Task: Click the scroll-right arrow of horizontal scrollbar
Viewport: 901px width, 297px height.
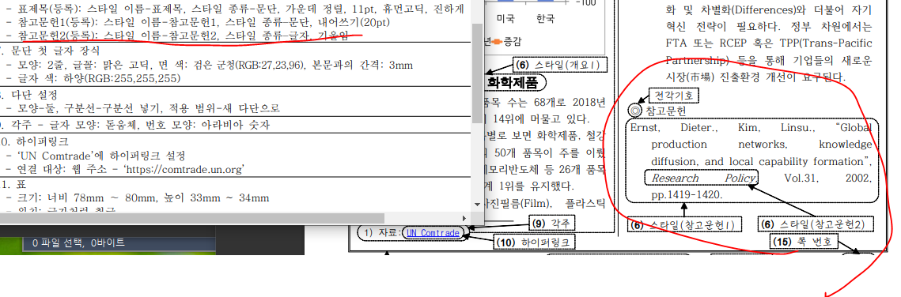Action: 465,219
